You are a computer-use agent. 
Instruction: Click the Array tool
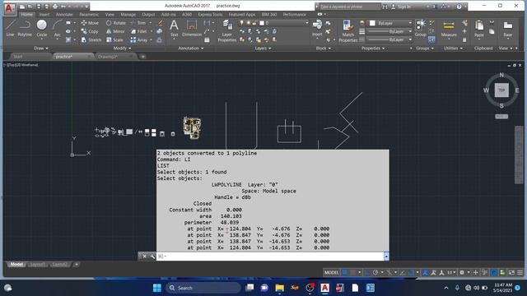139,39
